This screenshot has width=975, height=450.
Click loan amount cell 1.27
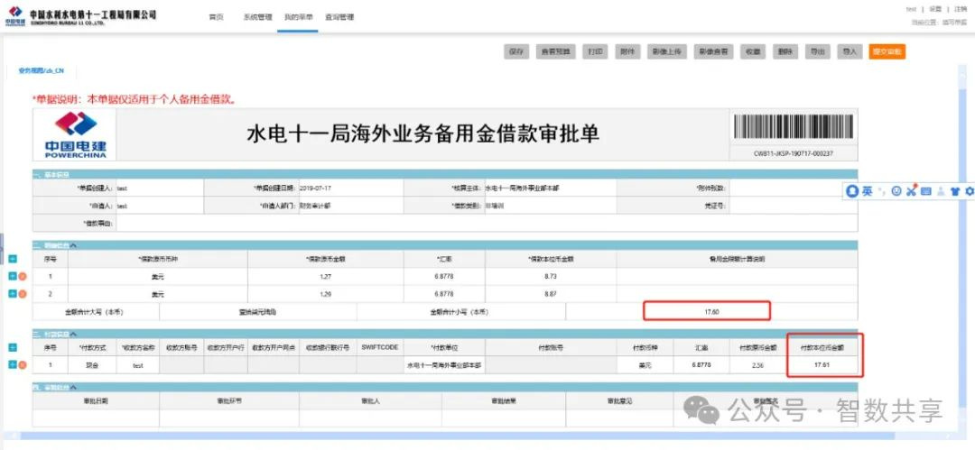(x=326, y=277)
